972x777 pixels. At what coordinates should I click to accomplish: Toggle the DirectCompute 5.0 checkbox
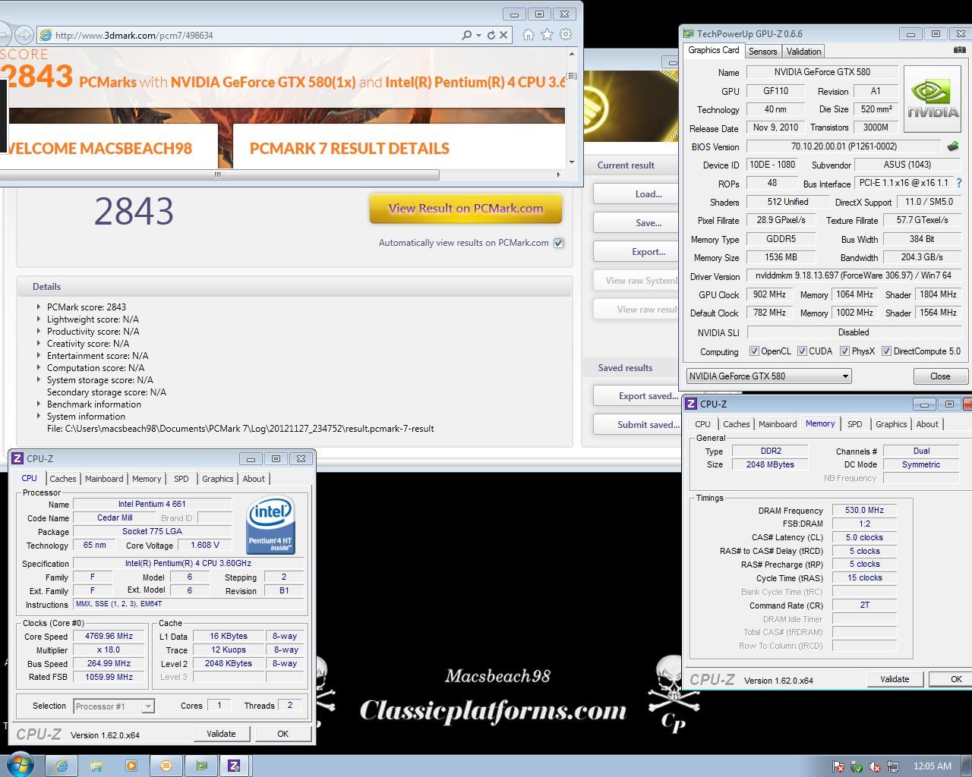886,351
